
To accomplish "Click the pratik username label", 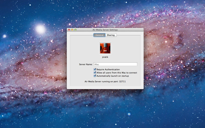I will (105, 57).
